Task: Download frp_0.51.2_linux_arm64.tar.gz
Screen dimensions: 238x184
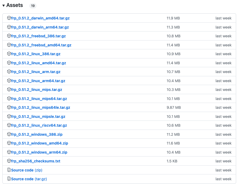Action: (38, 81)
